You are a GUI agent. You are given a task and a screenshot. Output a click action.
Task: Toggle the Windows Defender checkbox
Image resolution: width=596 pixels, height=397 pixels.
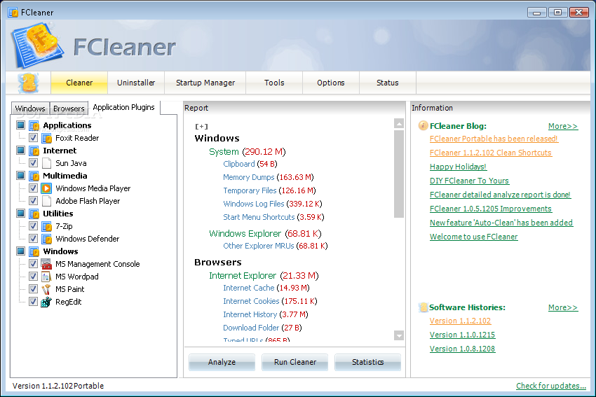(x=33, y=239)
